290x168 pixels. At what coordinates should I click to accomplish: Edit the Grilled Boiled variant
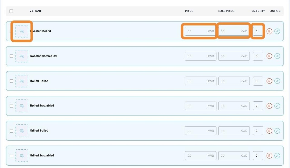click(277, 131)
